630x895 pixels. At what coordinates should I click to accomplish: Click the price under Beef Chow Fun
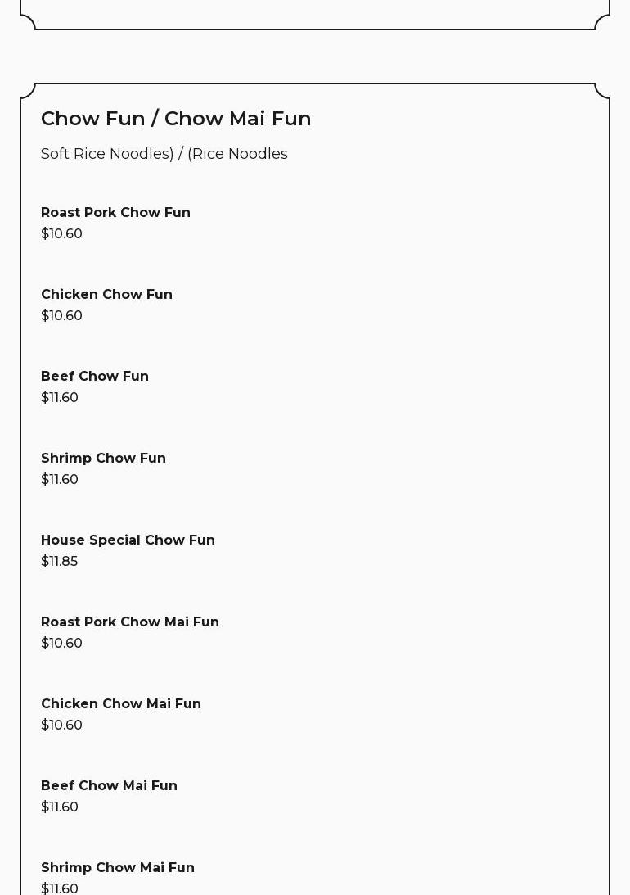pyautogui.click(x=60, y=397)
